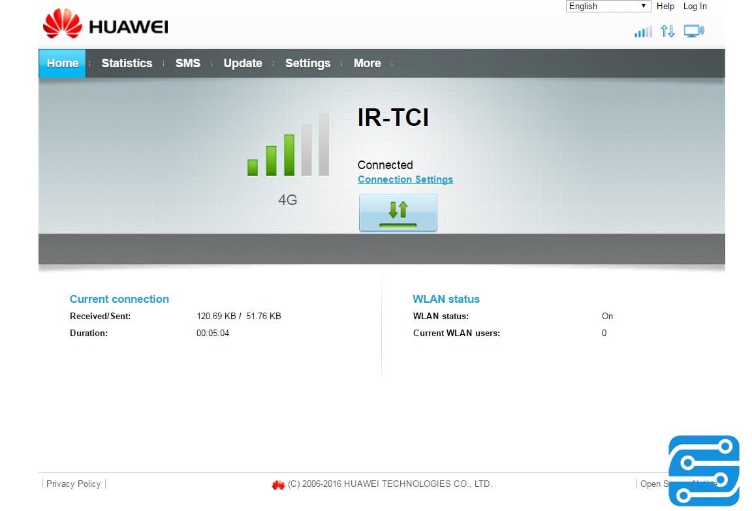The image size is (752, 511).
Task: Switch to the Statistics tab
Action: coord(127,63)
